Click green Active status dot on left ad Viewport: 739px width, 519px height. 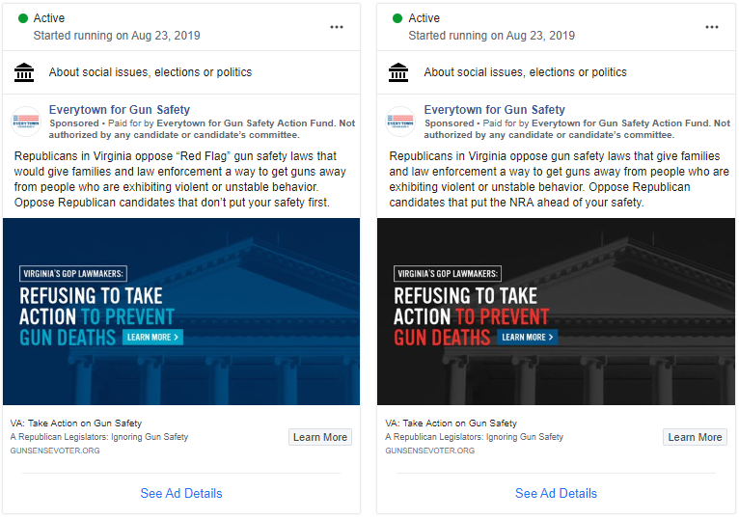pyautogui.click(x=22, y=18)
